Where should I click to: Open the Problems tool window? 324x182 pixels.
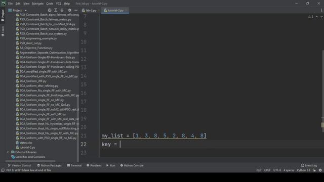click(94, 165)
